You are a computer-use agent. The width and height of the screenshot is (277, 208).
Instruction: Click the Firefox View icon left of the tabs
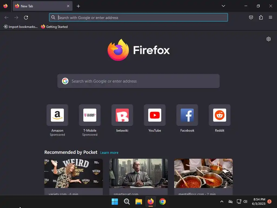click(x=5, y=6)
